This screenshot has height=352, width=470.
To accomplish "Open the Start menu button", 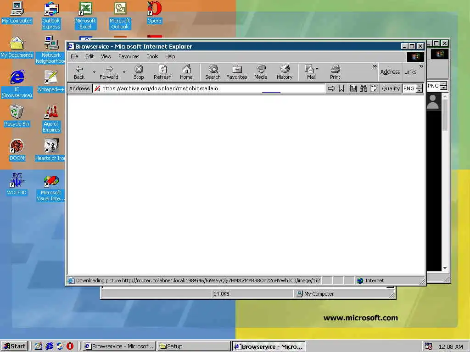I will pos(14,346).
